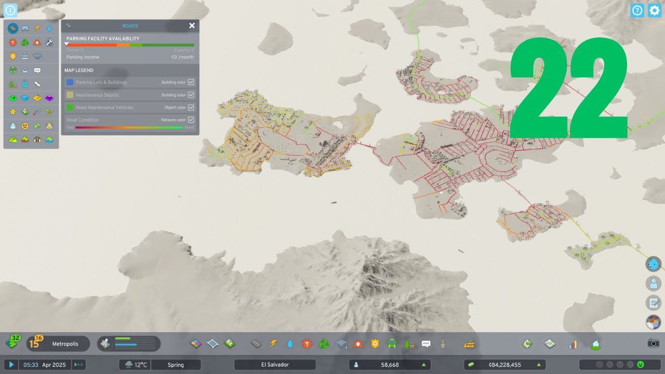Click the green Road Maintenance Vehicles swatch
The height and width of the screenshot is (374, 665).
pyautogui.click(x=70, y=108)
